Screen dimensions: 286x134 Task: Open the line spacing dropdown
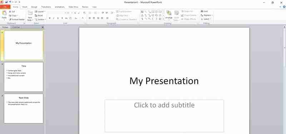tap(112, 13)
